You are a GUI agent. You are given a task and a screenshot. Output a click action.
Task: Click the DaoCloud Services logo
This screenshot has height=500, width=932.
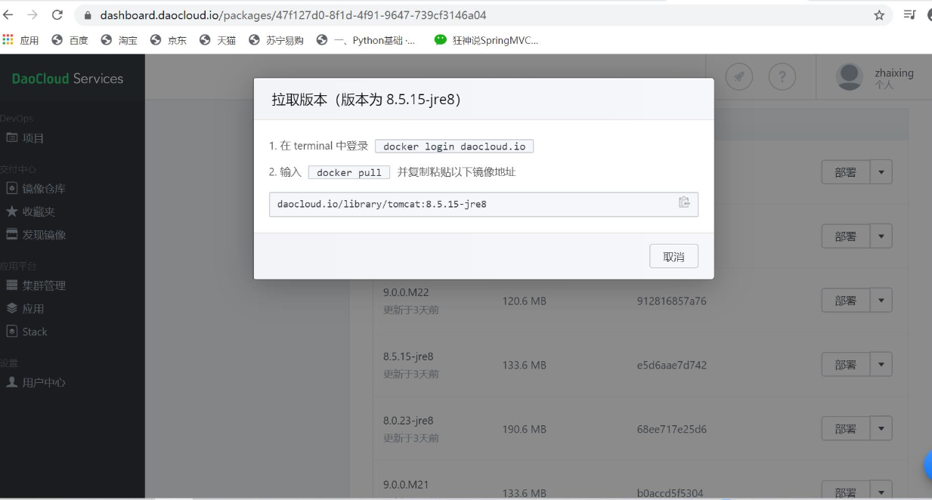(67, 79)
